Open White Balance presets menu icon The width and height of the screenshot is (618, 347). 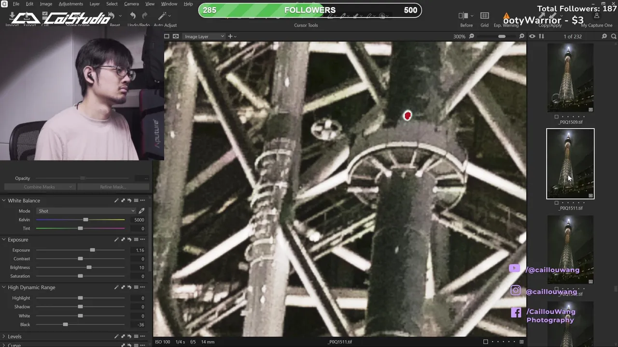click(136, 200)
